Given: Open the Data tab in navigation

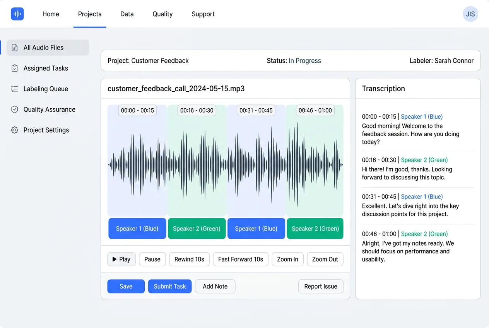Looking at the screenshot, I should tap(127, 14).
